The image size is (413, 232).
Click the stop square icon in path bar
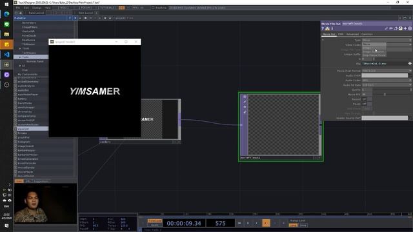[x=86, y=18]
